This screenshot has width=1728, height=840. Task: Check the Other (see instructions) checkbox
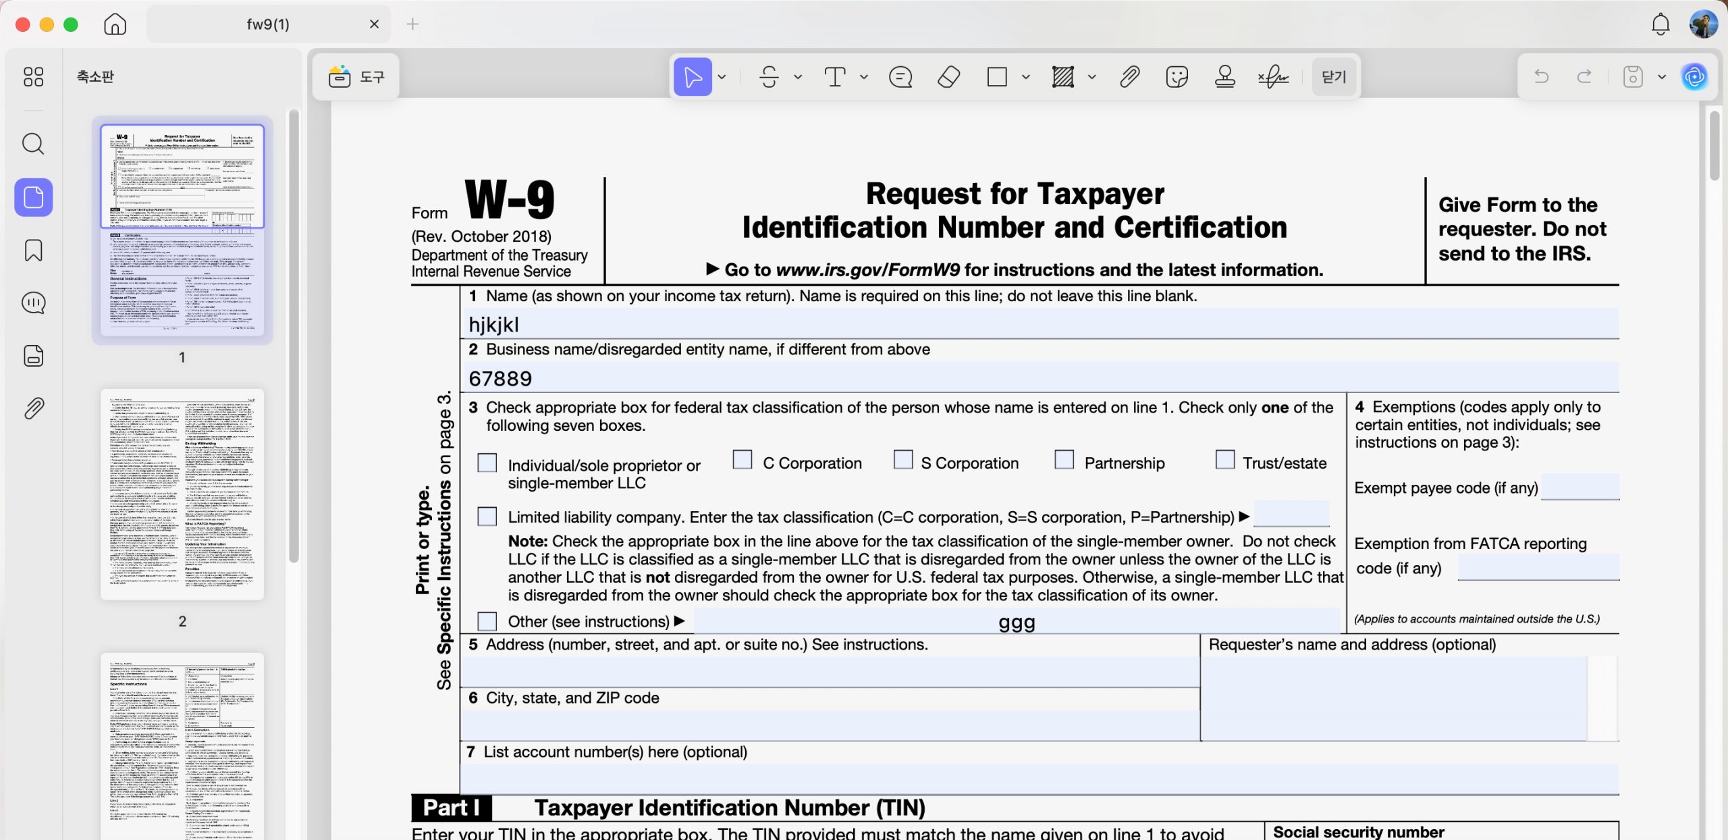487,621
